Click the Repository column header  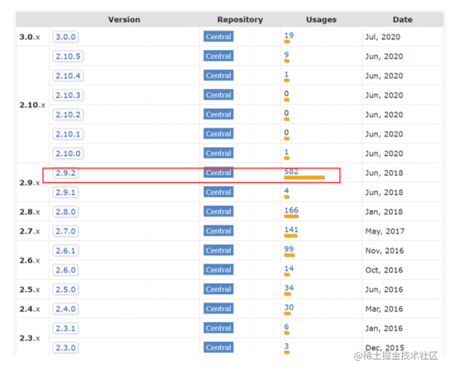click(240, 19)
